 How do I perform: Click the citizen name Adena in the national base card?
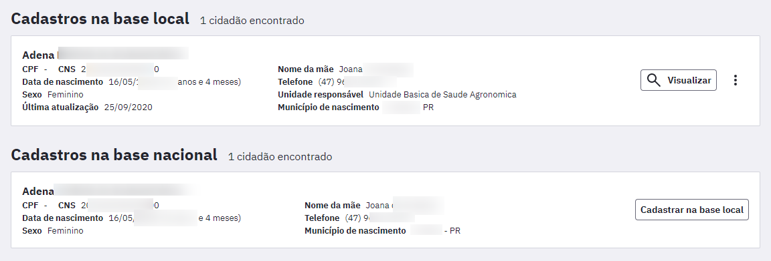[x=38, y=192]
